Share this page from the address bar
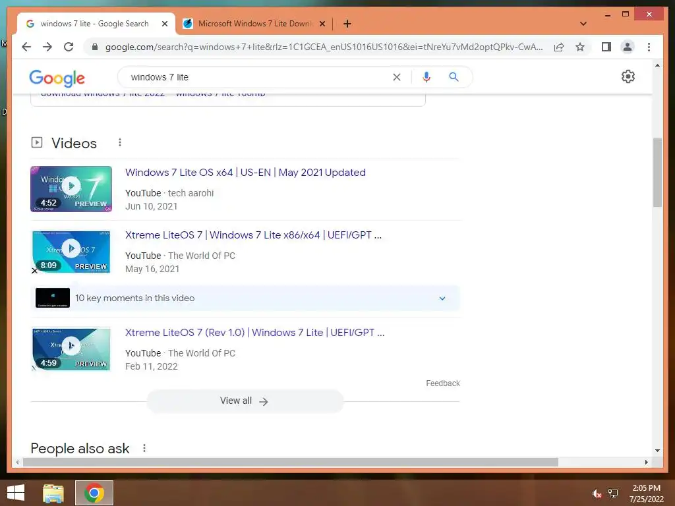This screenshot has height=506, width=675. [559, 47]
